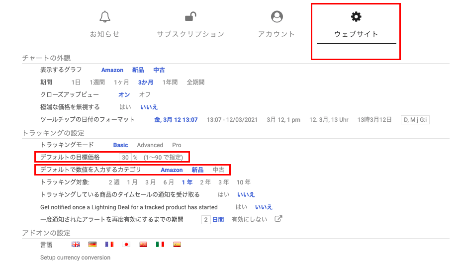The height and width of the screenshot is (262, 461).
Task: Click the custom date format field D, M j G:i
Action: pyautogui.click(x=415, y=120)
